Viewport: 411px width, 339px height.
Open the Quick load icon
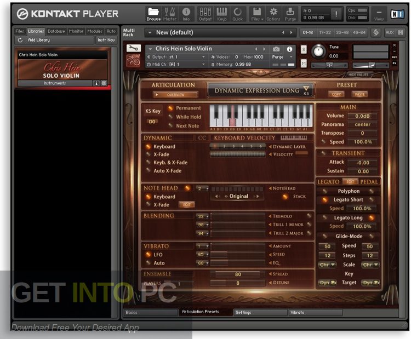pyautogui.click(x=238, y=14)
